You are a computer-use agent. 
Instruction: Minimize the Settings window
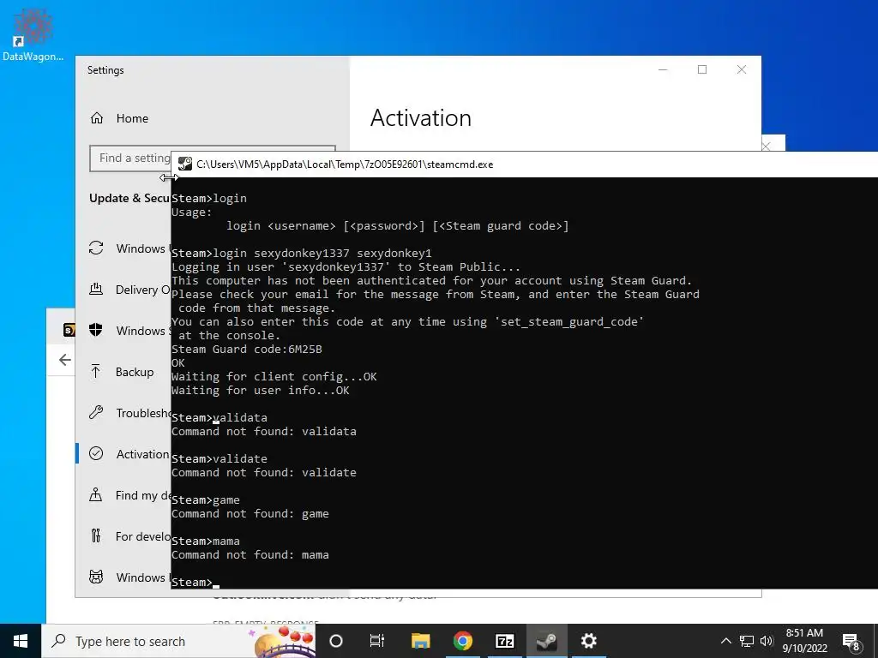tap(663, 69)
